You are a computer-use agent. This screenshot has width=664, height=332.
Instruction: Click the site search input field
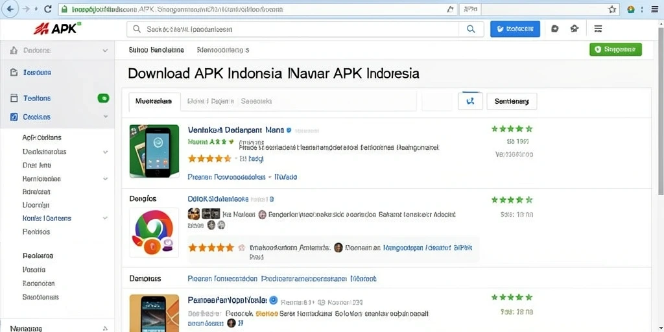pos(292,29)
